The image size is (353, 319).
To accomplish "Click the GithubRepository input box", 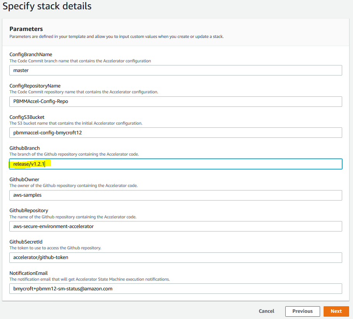I will [x=175, y=226].
